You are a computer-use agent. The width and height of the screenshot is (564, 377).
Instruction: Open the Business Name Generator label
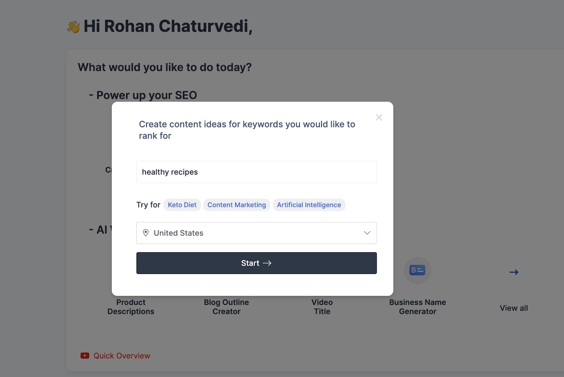point(417,307)
